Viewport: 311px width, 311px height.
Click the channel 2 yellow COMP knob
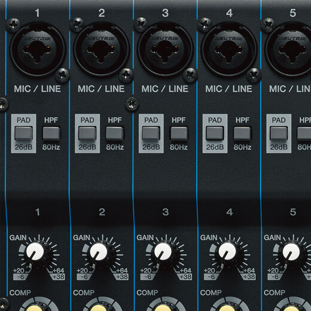pyautogui.click(x=99, y=307)
